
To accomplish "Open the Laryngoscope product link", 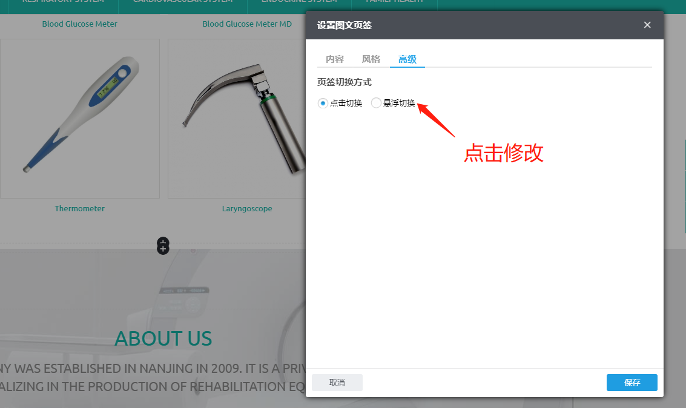I will 247,208.
